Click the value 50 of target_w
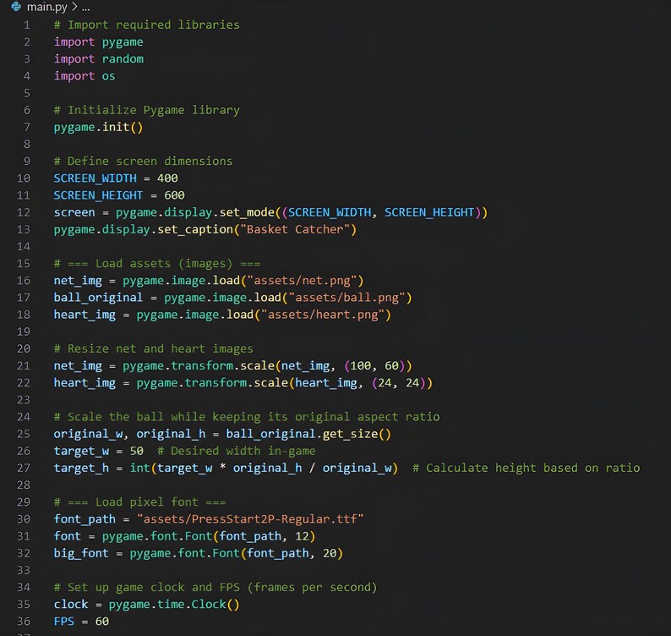The image size is (671, 636). [137, 451]
